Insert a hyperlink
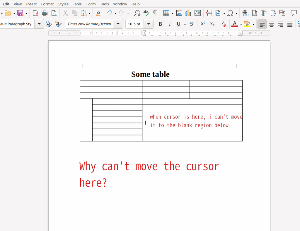This screenshot has height=231, width=300. [245, 13]
